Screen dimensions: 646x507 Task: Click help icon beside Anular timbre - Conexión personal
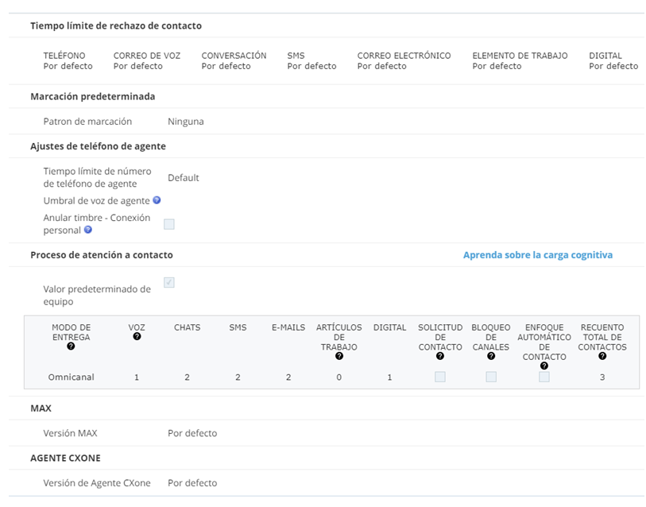[87, 230]
